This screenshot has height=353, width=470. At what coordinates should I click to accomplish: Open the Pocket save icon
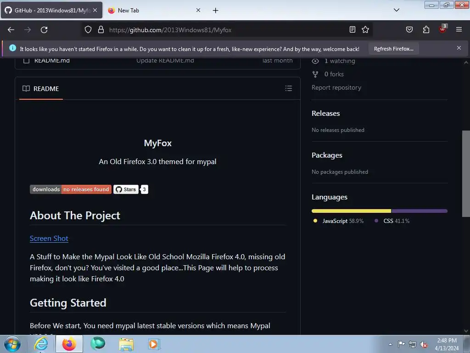pos(409,29)
